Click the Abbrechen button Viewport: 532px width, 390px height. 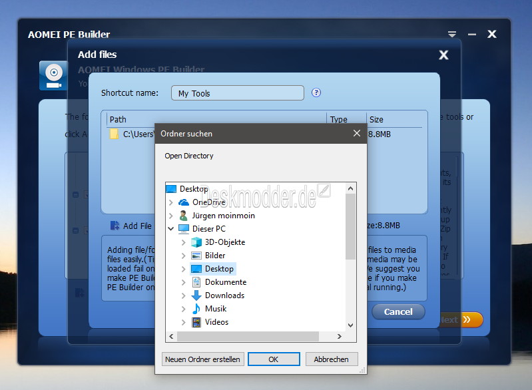click(x=332, y=359)
